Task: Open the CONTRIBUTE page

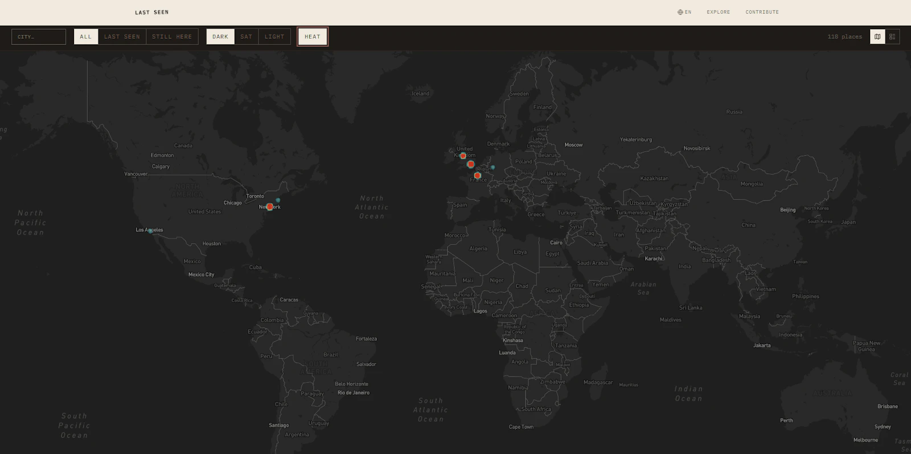Action: pyautogui.click(x=762, y=12)
